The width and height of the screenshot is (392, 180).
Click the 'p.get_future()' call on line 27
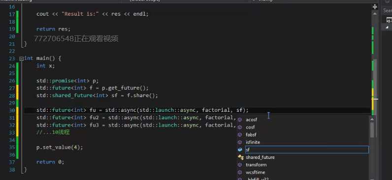tap(125, 88)
